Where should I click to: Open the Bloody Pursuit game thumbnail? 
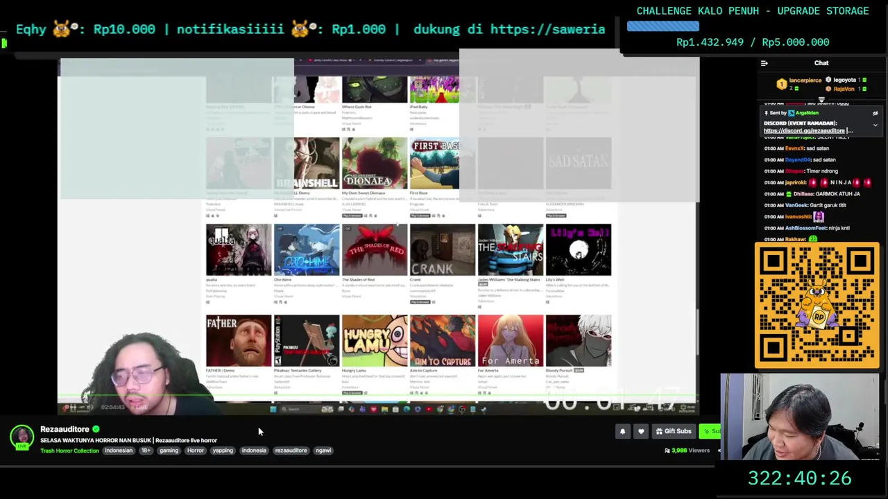[578, 340]
